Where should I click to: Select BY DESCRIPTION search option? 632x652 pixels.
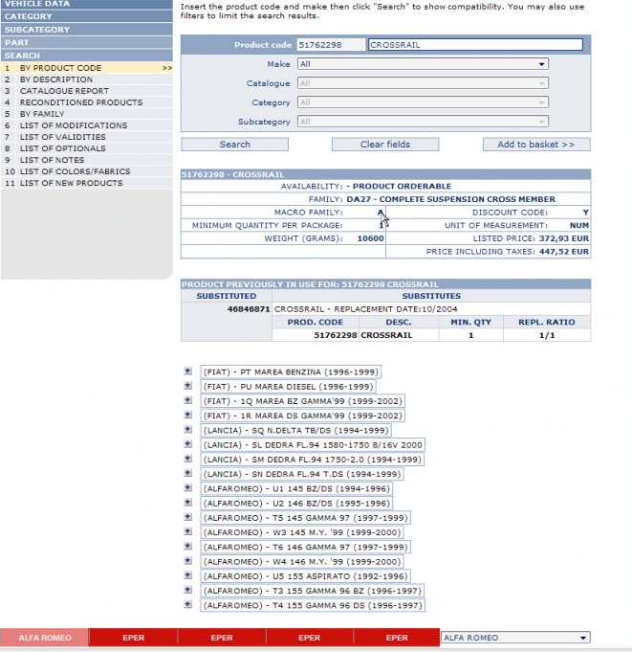[x=56, y=79]
